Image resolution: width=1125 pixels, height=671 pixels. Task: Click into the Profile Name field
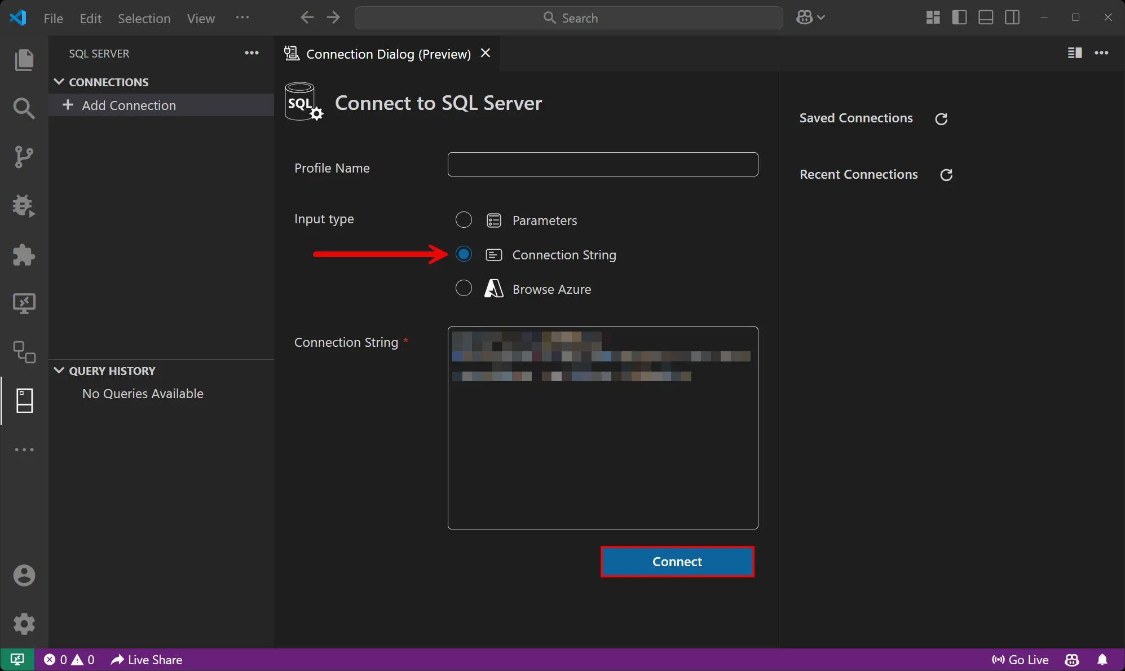click(602, 164)
